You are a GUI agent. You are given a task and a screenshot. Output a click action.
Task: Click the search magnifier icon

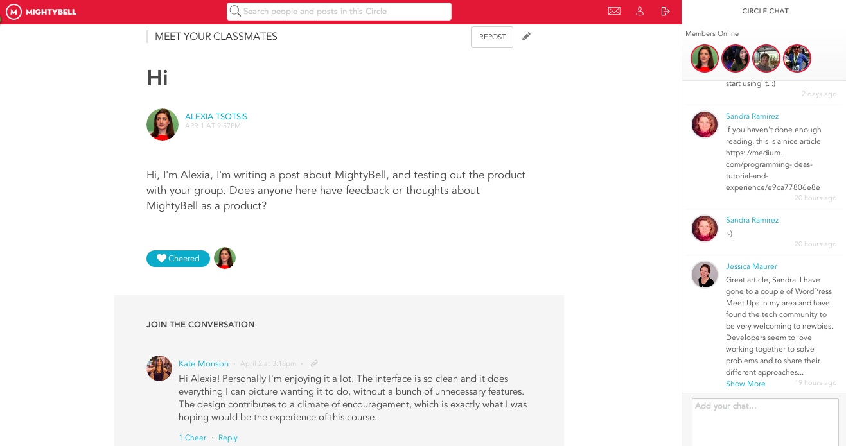coord(235,11)
